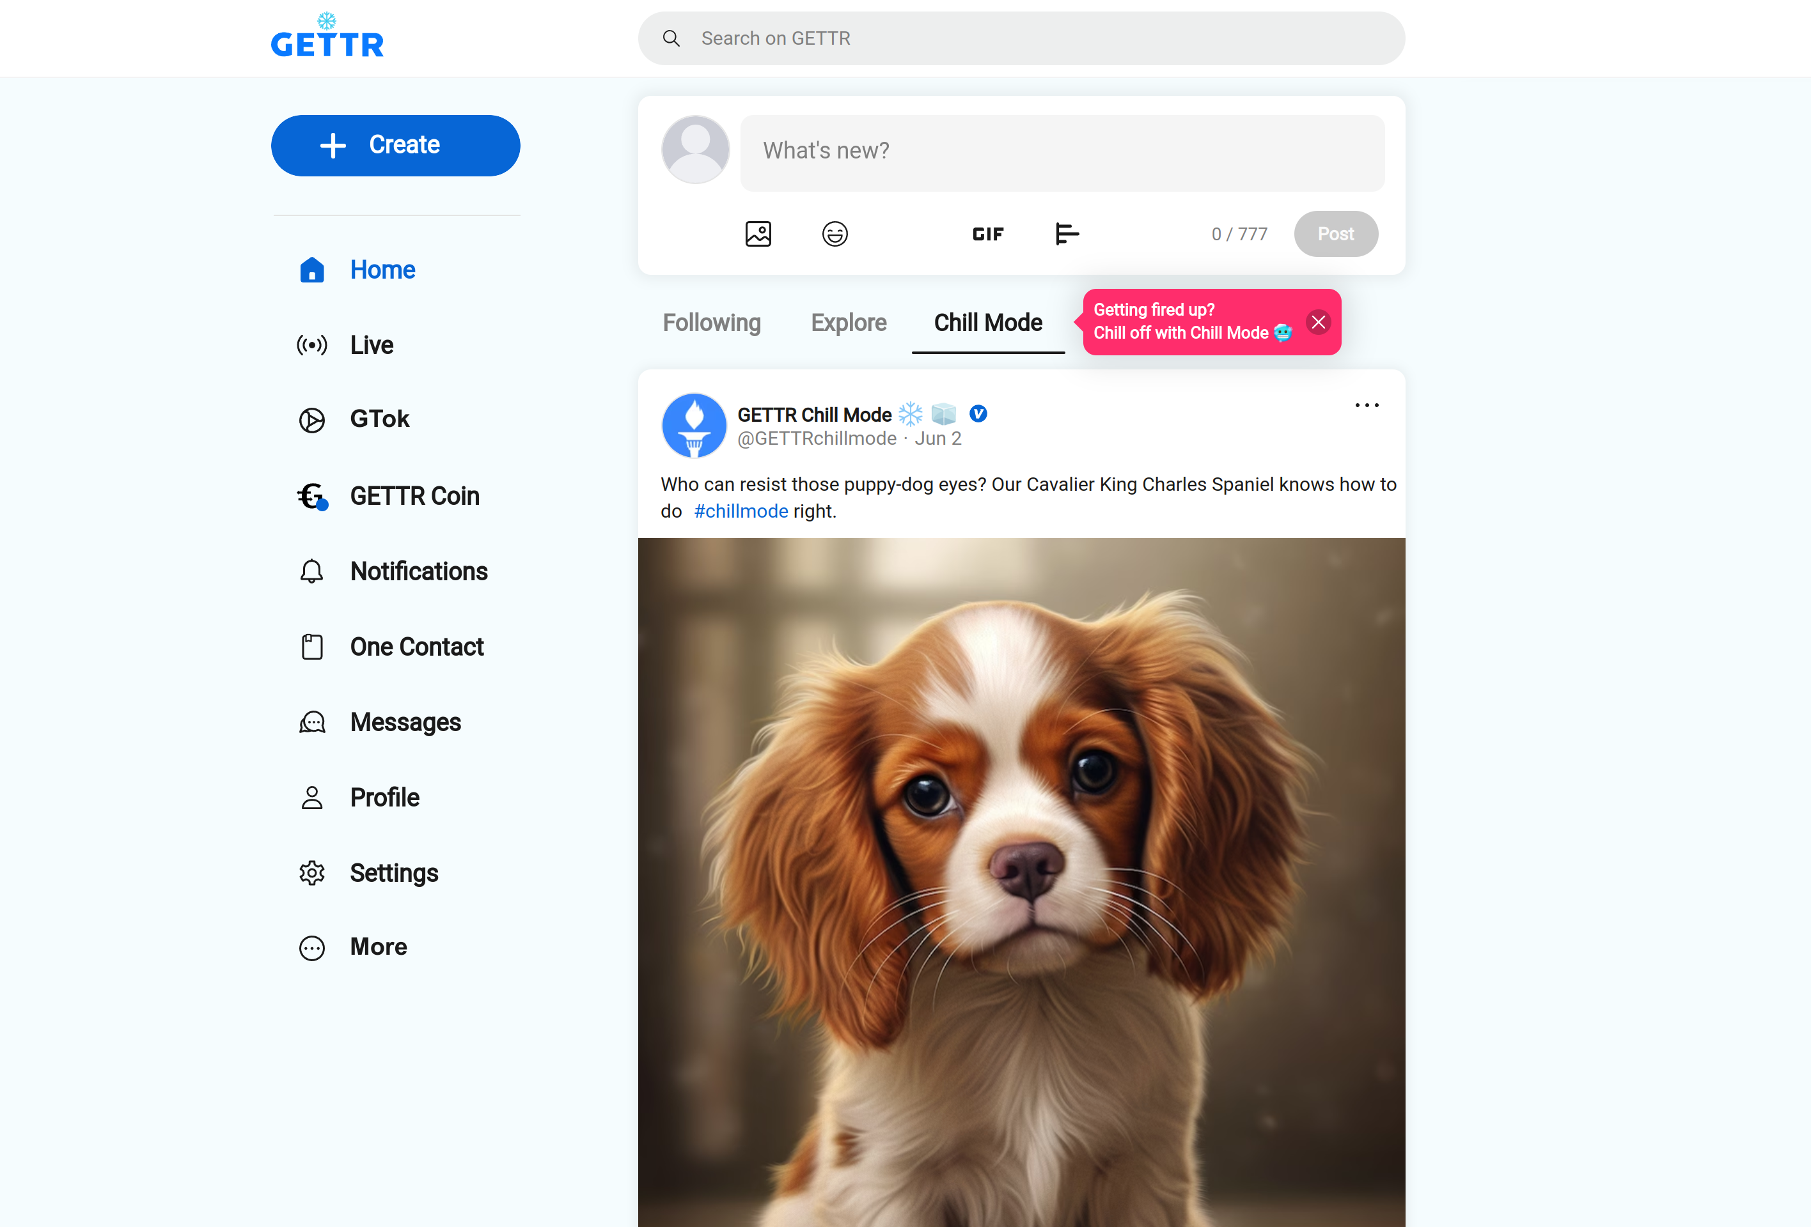Open the emoji picker icon
Screen dimensions: 1811x1227
pyautogui.click(x=835, y=233)
